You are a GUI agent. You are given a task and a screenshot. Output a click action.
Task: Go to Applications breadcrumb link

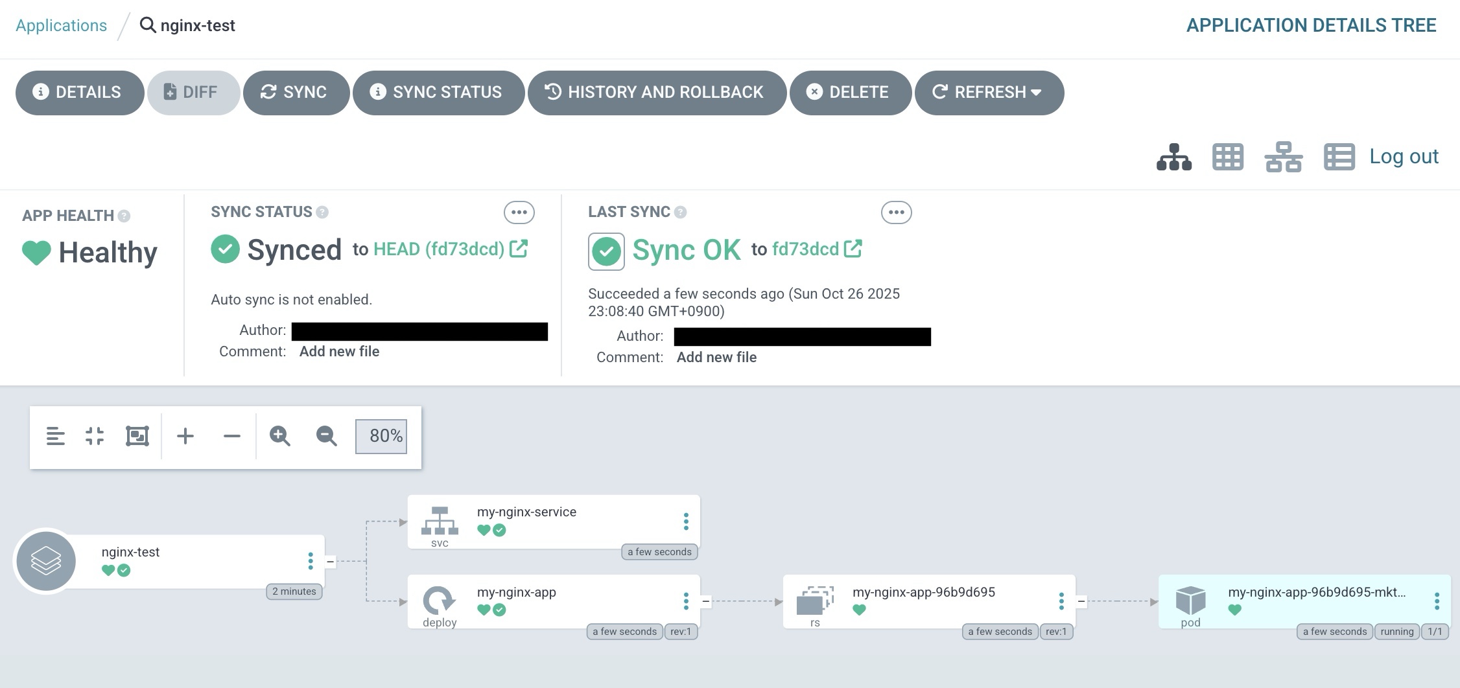pos(61,25)
